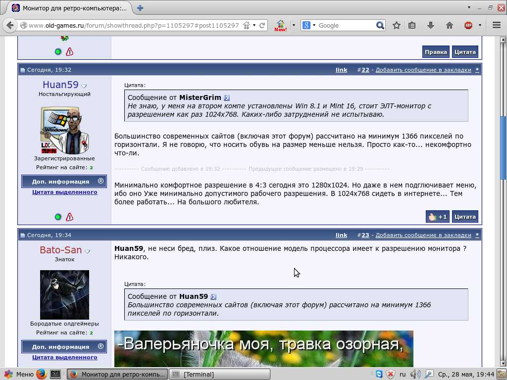Bookmark post #22 via 'Добавить сообщение в закладки'
This screenshot has width=507, height=380.
click(x=423, y=70)
